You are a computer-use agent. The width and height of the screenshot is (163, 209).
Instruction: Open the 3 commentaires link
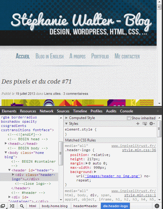[x=75, y=94]
